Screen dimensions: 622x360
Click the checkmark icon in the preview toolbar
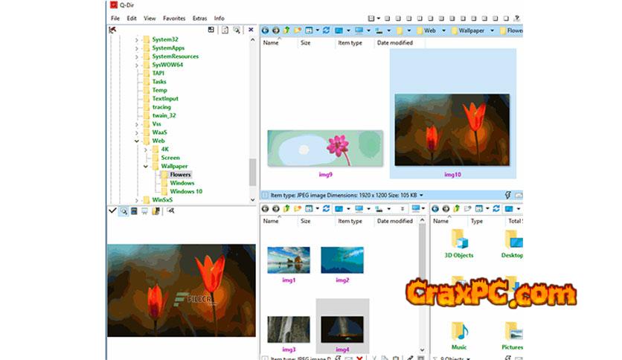pyautogui.click(x=112, y=211)
